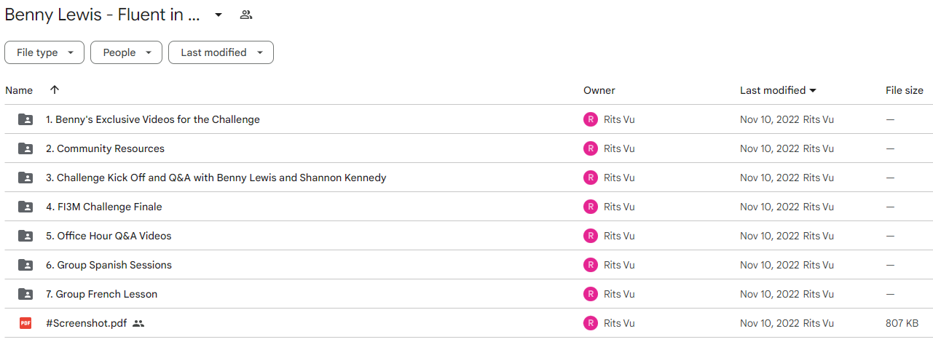Click the Owner column header
The width and height of the screenshot is (933, 350).
[599, 90]
